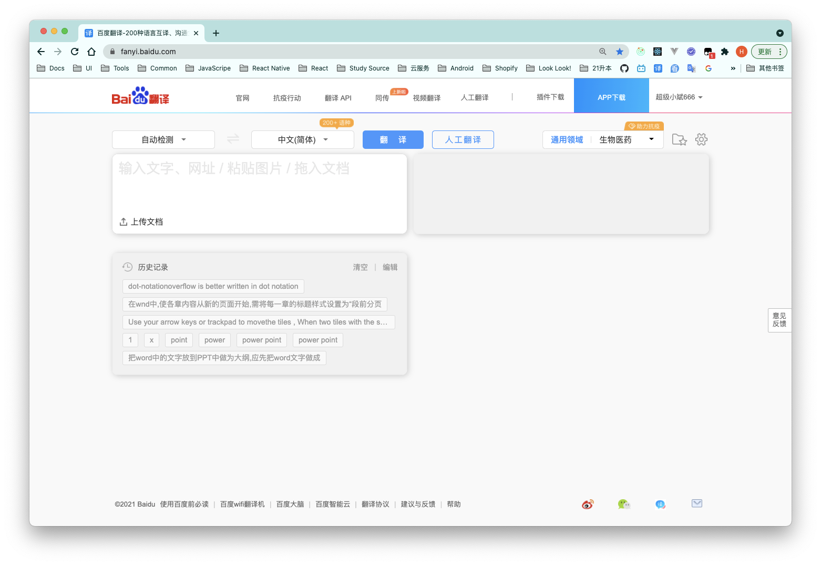Open the 翻译协议 footer link
Screen dimensions: 821x565
pyautogui.click(x=375, y=504)
